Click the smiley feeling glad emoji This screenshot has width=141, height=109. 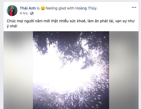43,8
